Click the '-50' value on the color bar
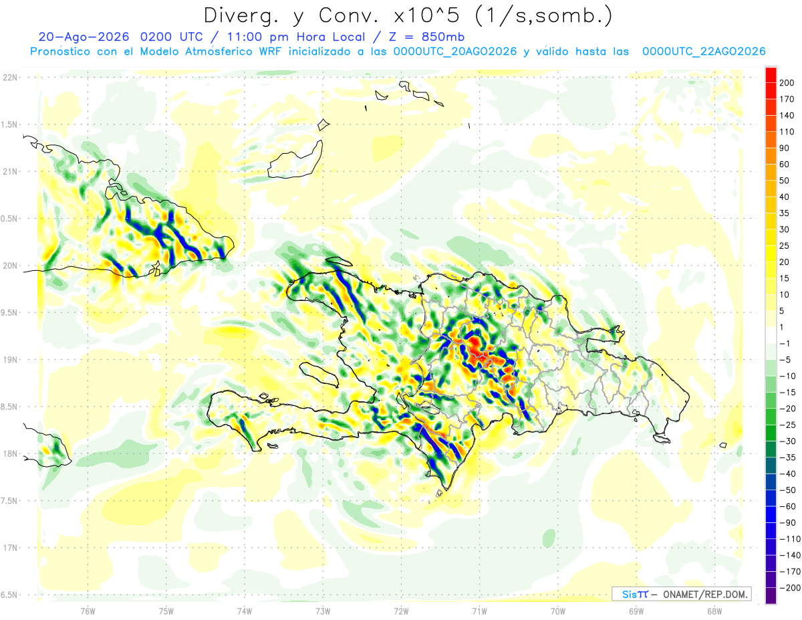 788,490
